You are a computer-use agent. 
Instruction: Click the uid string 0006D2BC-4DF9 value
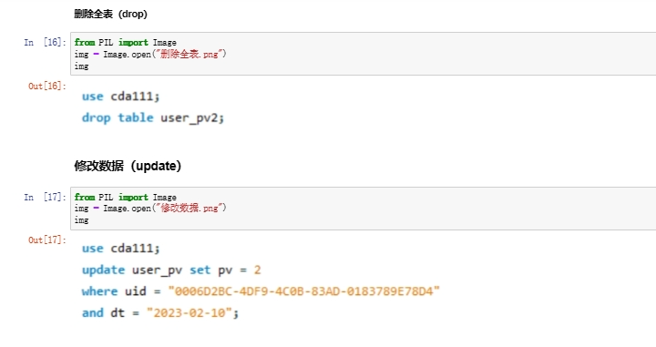tap(303, 291)
